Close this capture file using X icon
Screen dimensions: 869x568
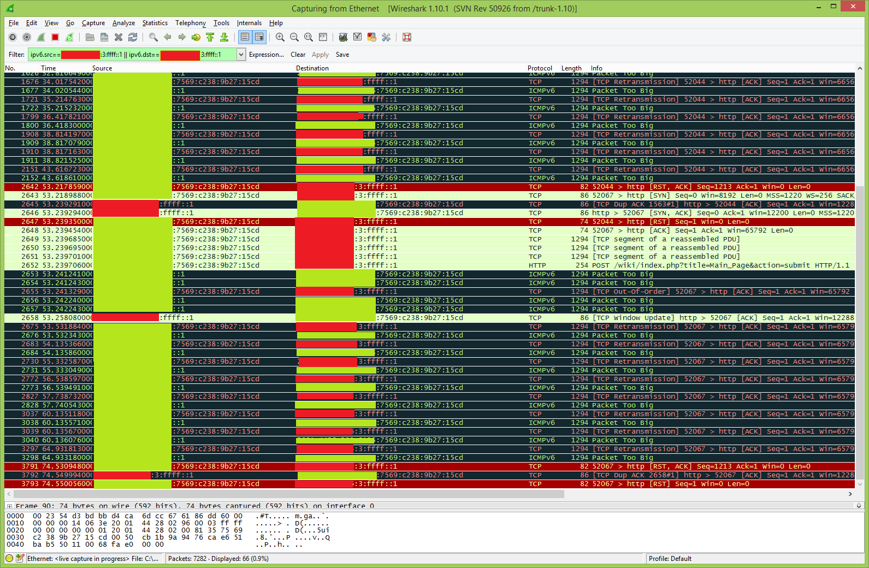click(x=119, y=37)
